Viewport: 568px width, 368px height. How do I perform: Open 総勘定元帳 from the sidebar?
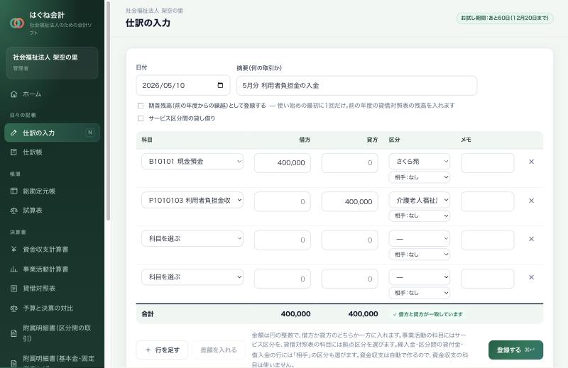coord(52,191)
